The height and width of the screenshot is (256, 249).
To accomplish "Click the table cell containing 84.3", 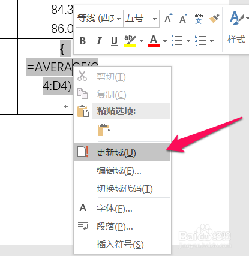I will click(x=62, y=10).
